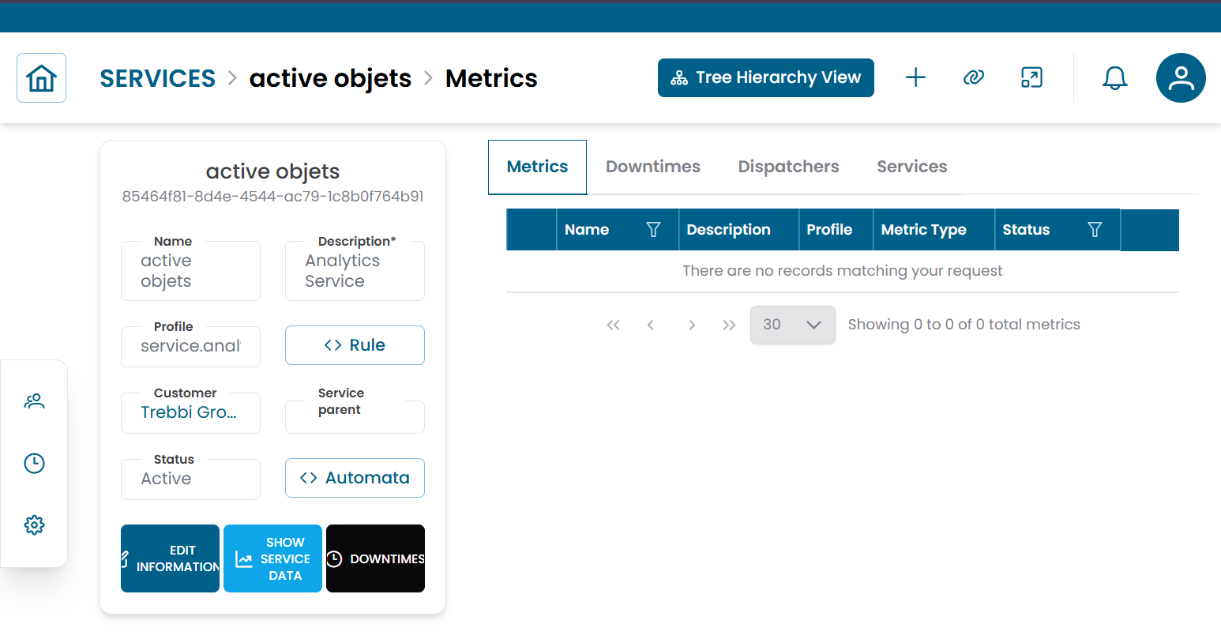Click the users group sidebar icon
This screenshot has width=1221, height=643.
34,401
